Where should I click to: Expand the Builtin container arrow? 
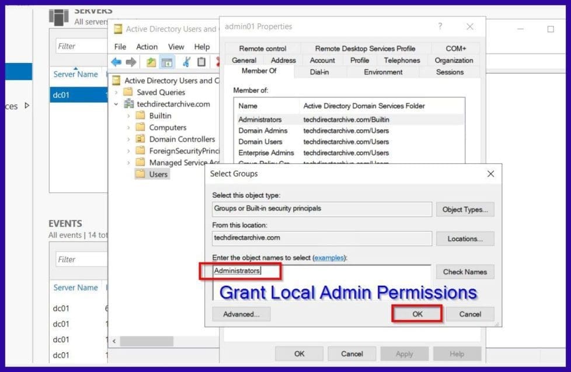pyautogui.click(x=128, y=115)
